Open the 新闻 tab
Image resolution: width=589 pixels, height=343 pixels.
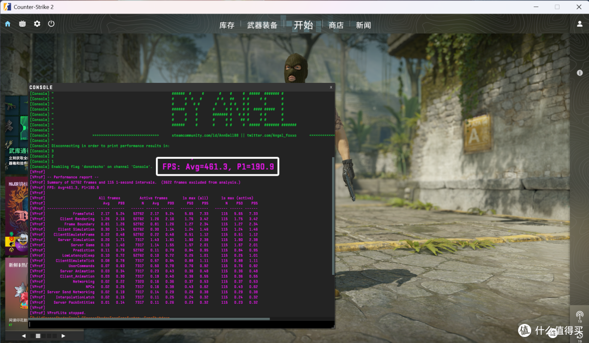[363, 25]
